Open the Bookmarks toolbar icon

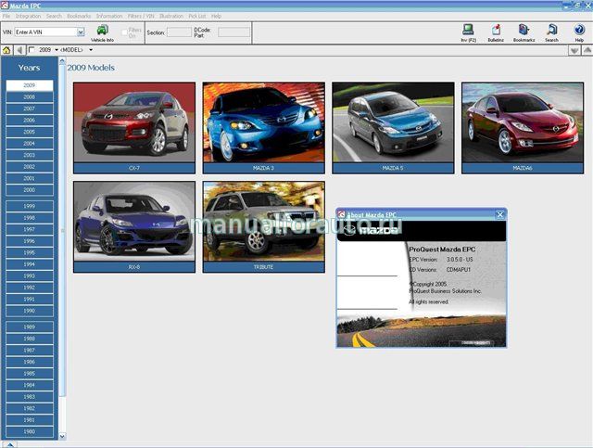[x=524, y=32]
